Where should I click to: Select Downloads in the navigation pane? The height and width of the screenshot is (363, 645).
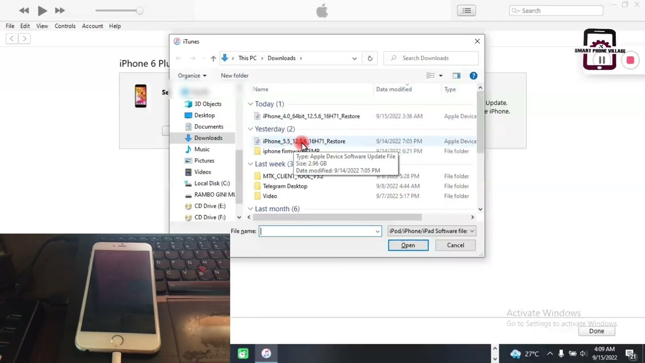pos(208,138)
